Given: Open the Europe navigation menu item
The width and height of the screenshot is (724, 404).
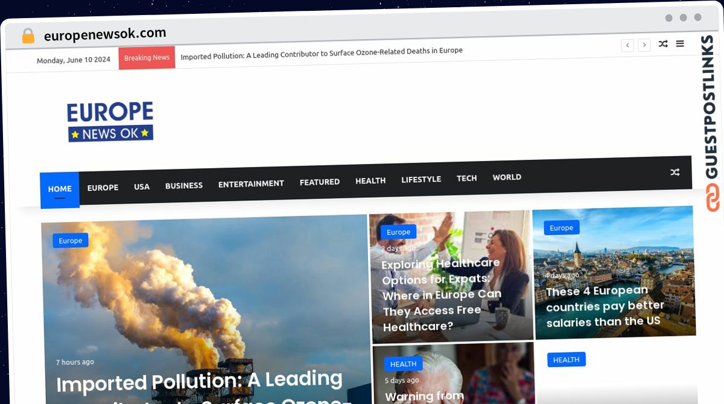Looking at the screenshot, I should pos(103,188).
